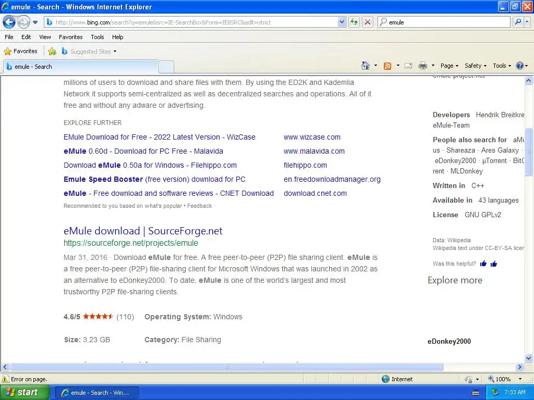Screen dimensions: 534x400
Task: Click the vertical scrollbar down arrow
Action: (x=529, y=358)
